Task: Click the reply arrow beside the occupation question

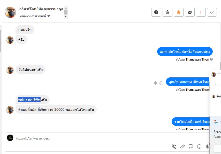Action: (x=156, y=83)
